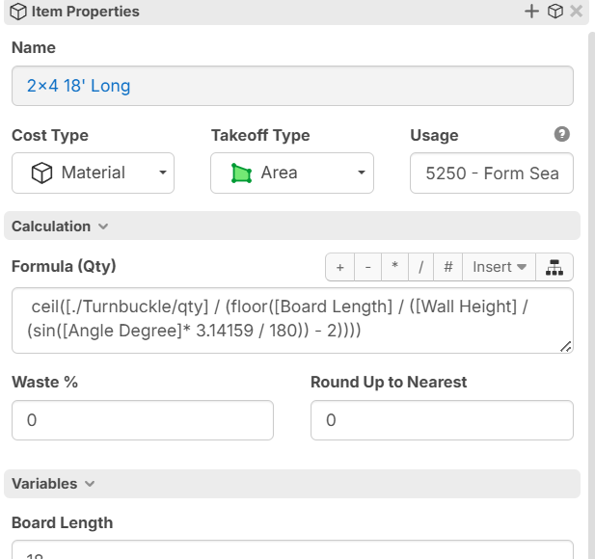Open the Takeoff Type Area dropdown

coord(292,173)
